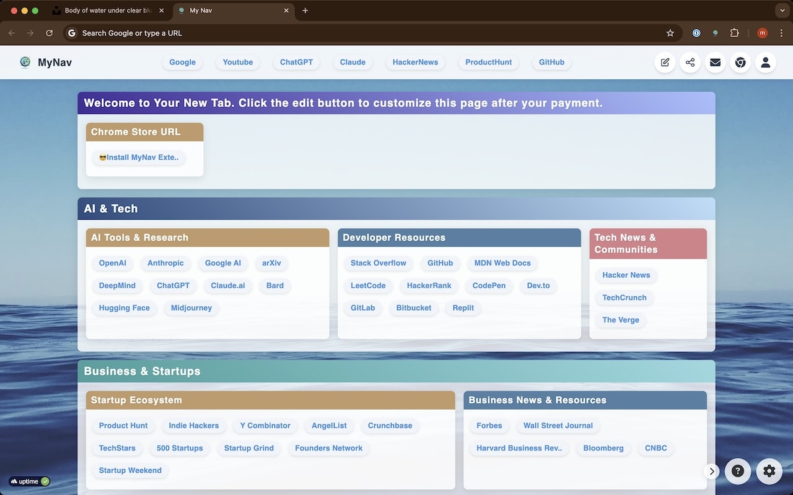Open the Bitbucket link
The width and height of the screenshot is (793, 495).
click(x=414, y=308)
